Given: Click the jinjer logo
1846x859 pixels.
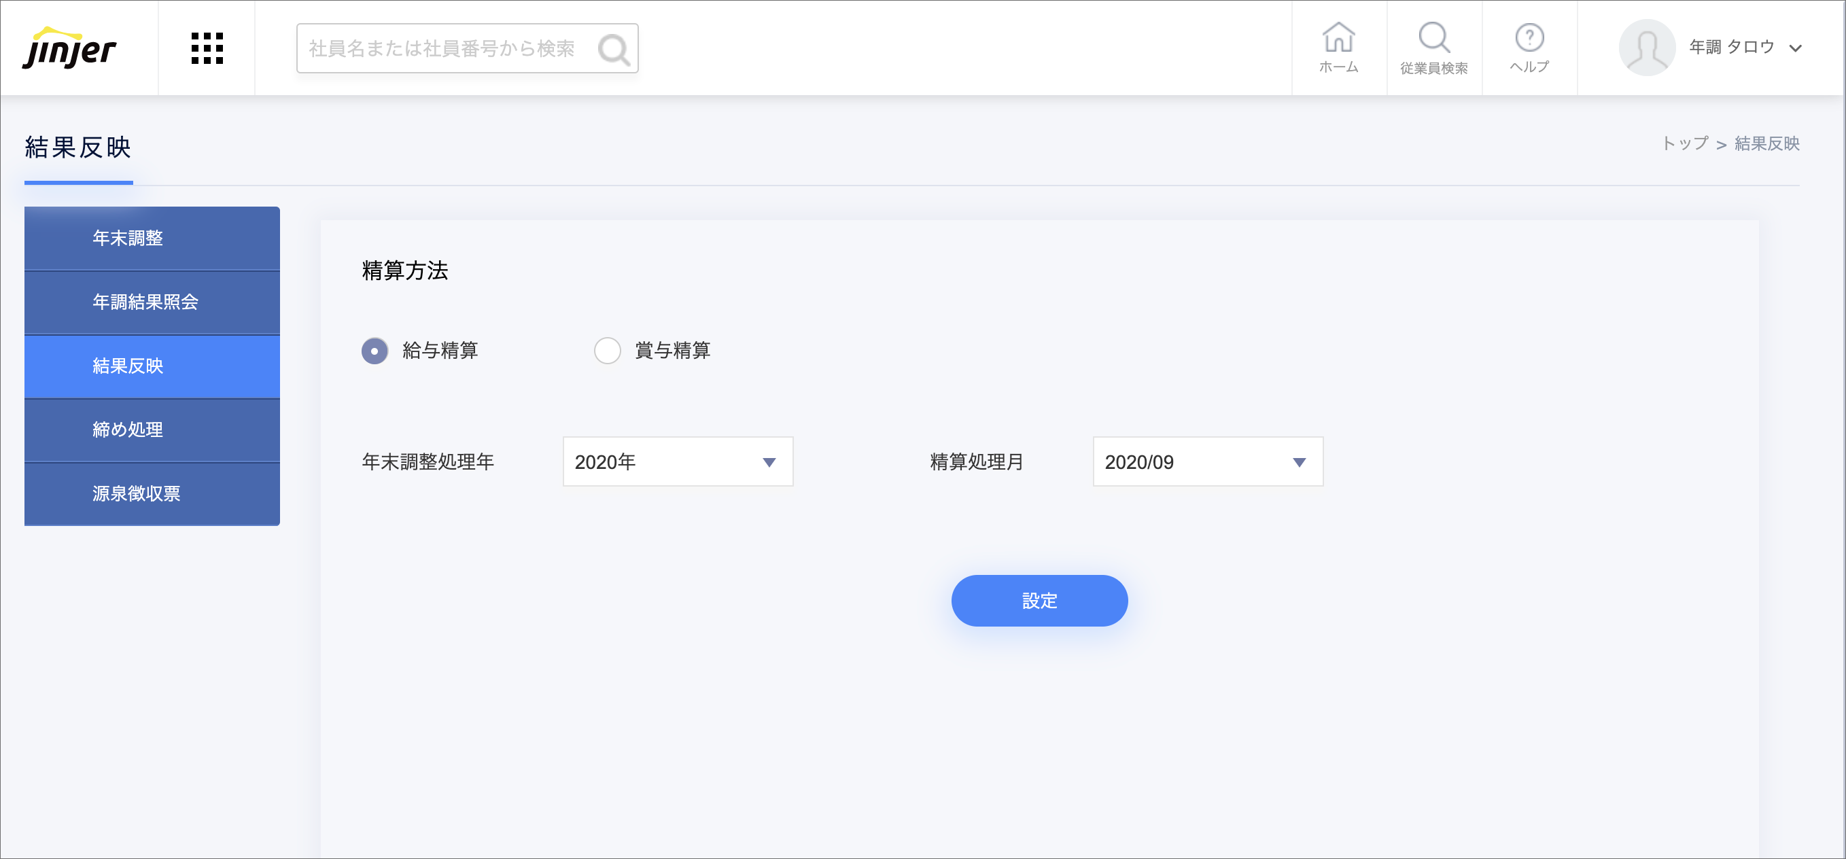Looking at the screenshot, I should (69, 48).
